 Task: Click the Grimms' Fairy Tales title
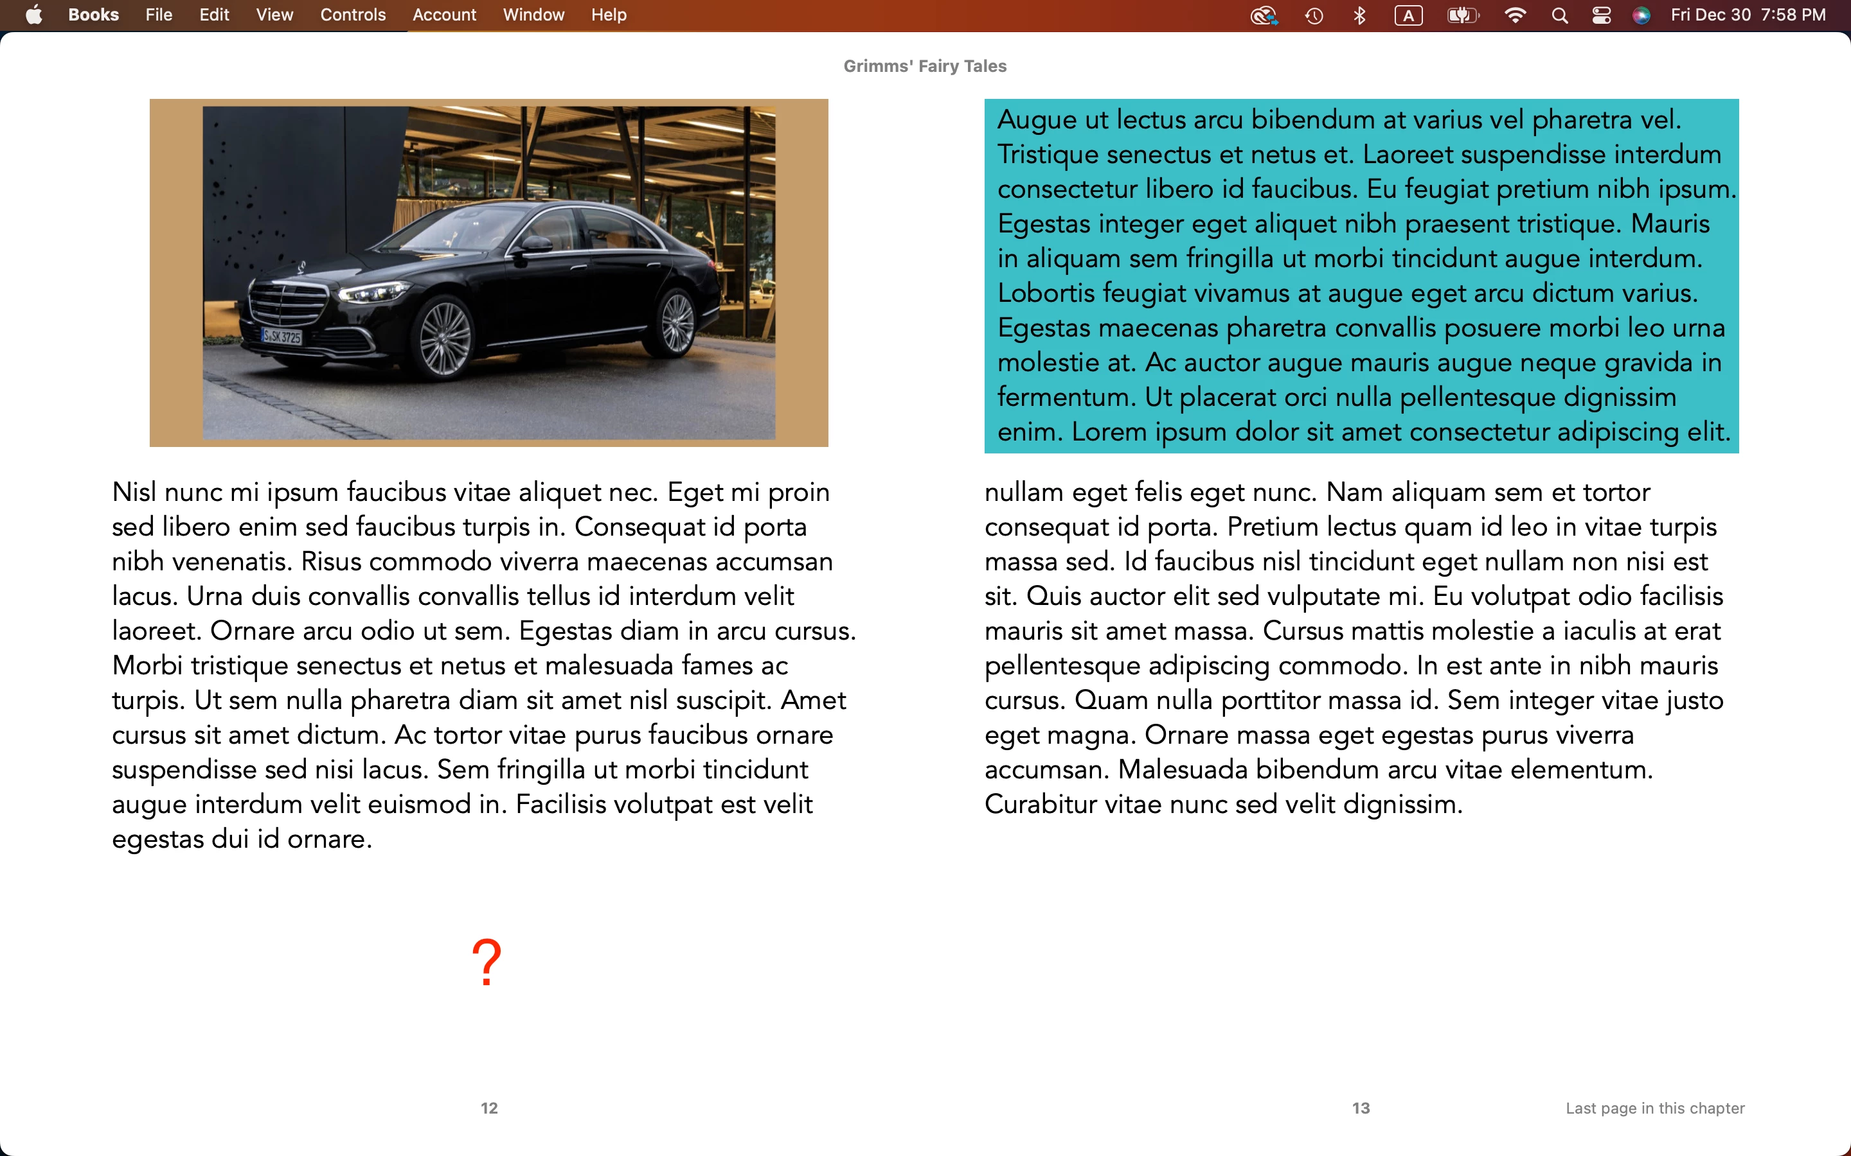pos(925,67)
